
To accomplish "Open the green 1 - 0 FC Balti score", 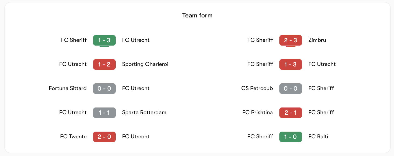I will [291, 137].
